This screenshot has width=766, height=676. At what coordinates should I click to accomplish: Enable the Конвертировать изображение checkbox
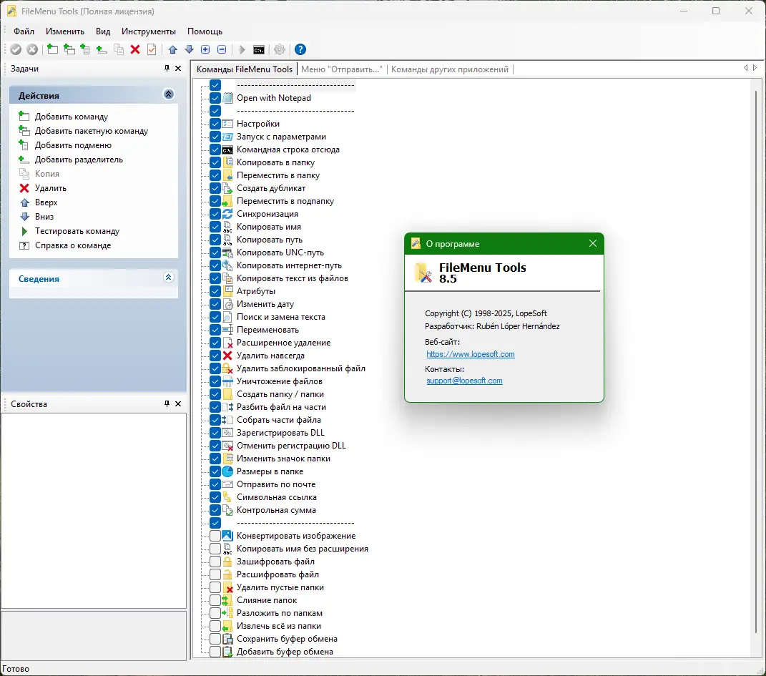pos(215,536)
